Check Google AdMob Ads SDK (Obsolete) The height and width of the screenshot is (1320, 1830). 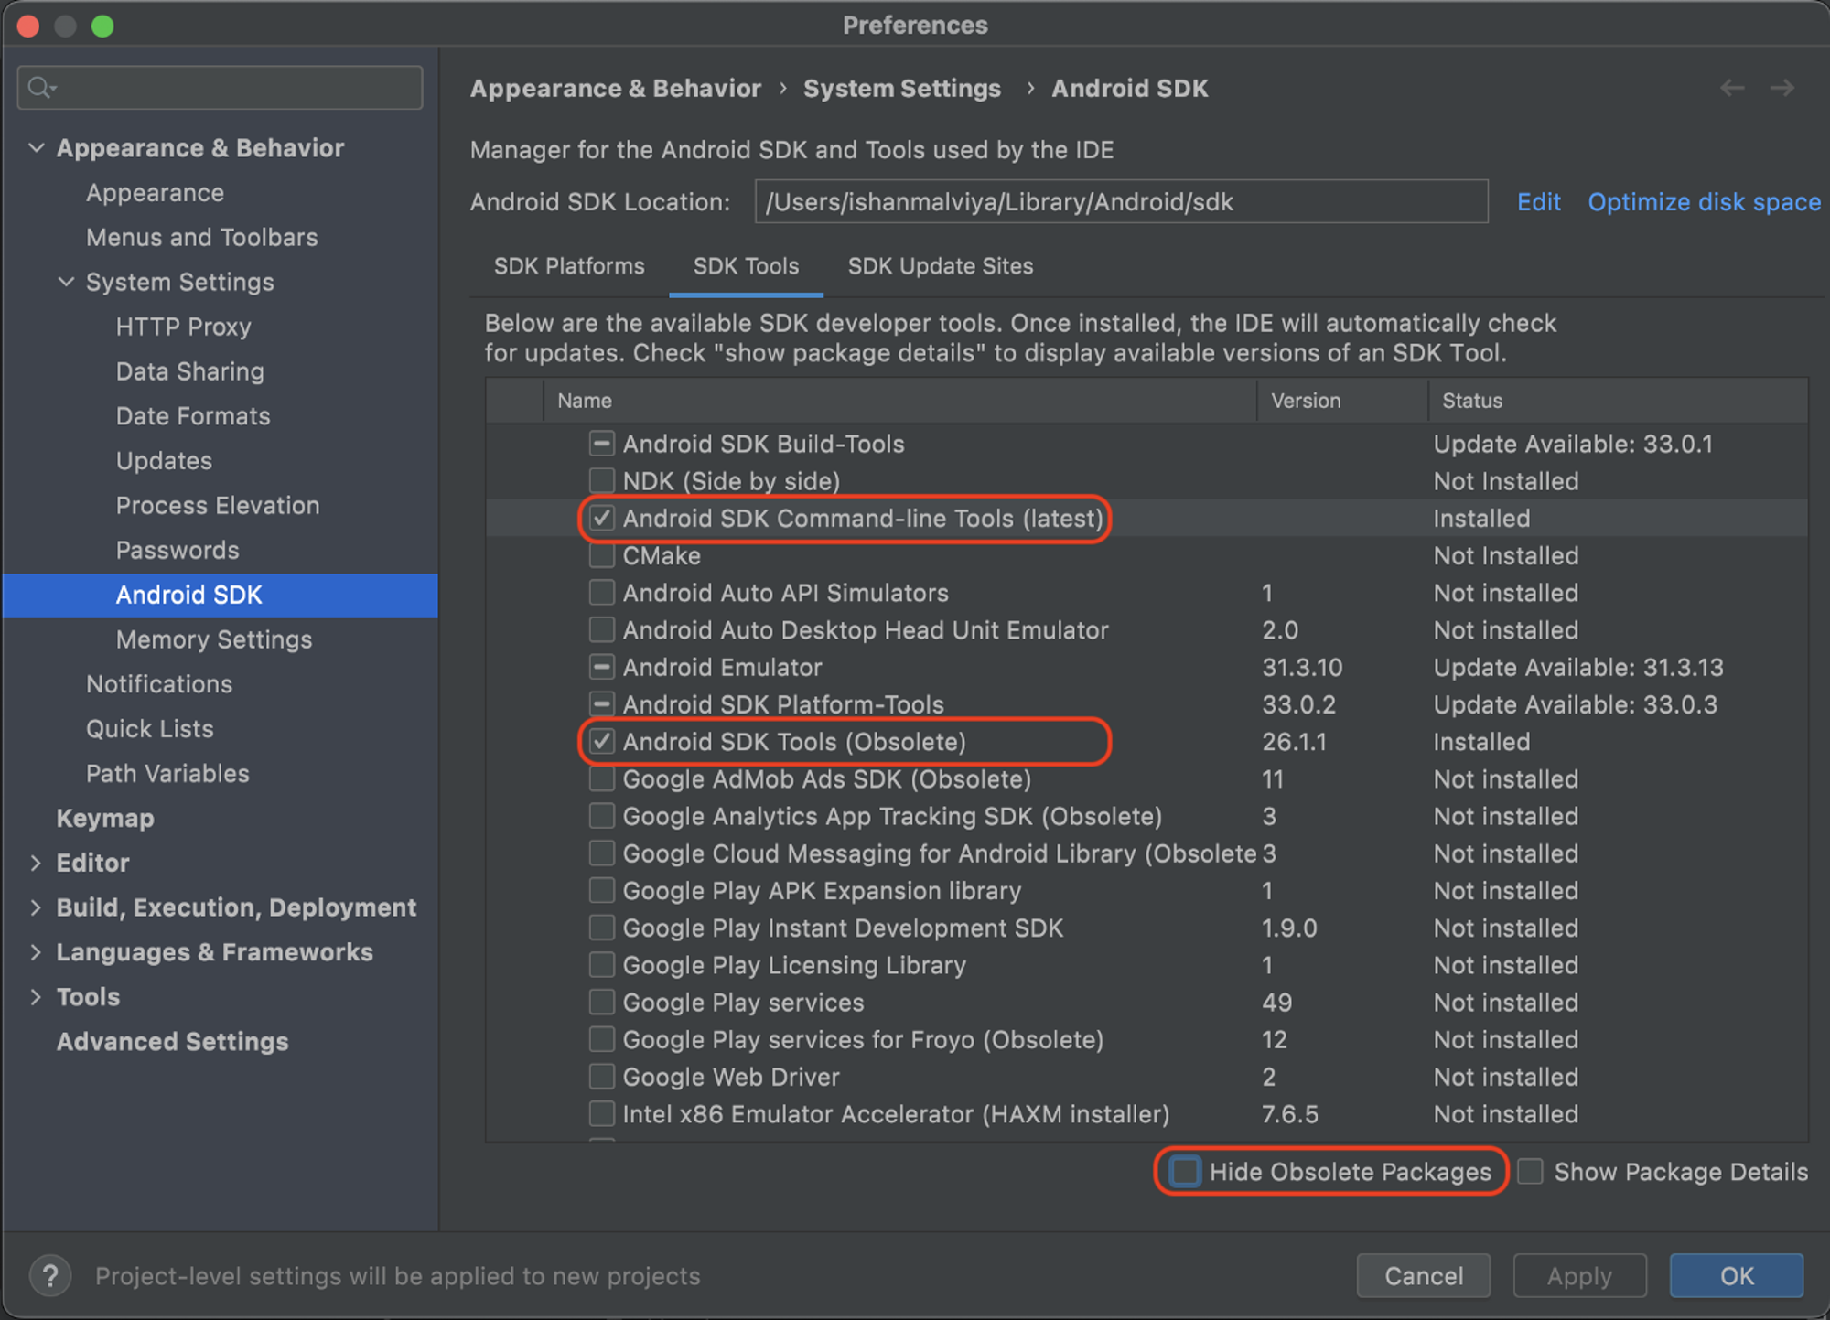601,778
